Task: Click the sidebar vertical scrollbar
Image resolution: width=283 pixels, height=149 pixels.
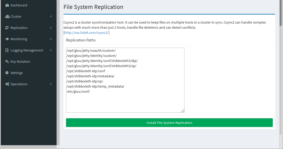Action: pyautogui.click(x=58, y=72)
